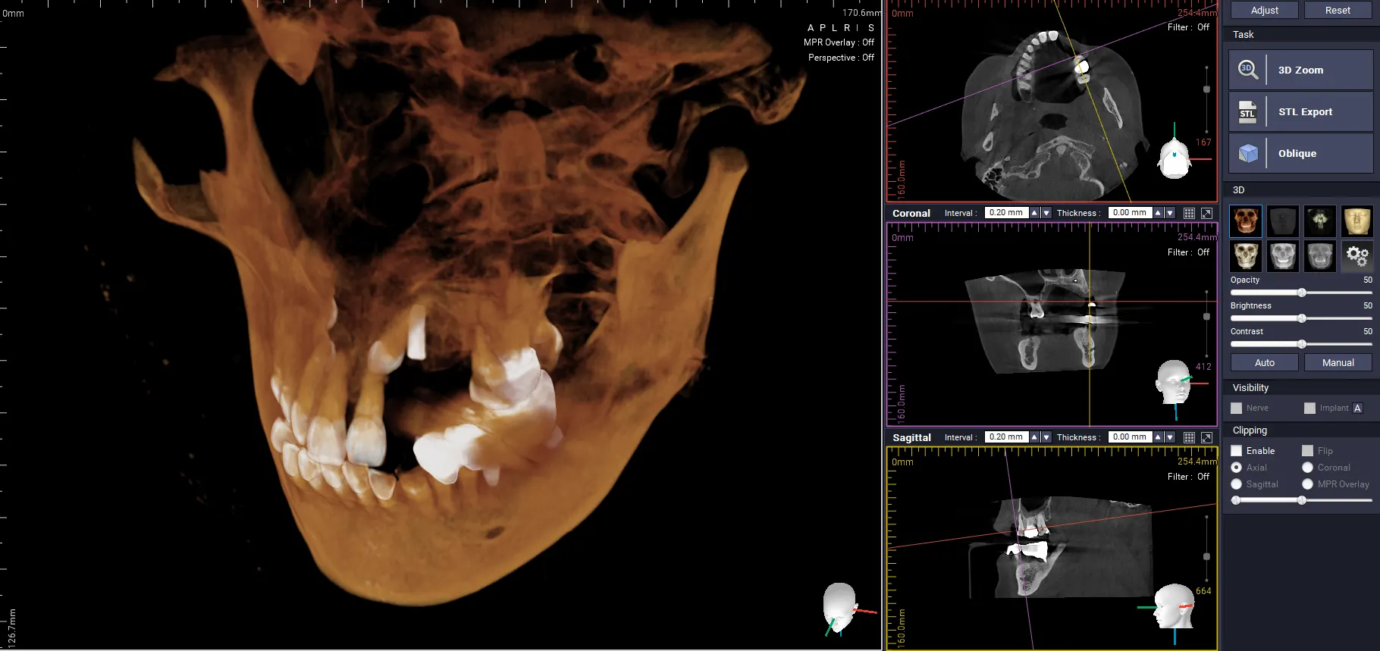Click the Sagittal thickness input field

pyautogui.click(x=1130, y=437)
